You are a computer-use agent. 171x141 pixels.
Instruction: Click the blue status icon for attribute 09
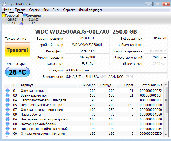coord(7,114)
